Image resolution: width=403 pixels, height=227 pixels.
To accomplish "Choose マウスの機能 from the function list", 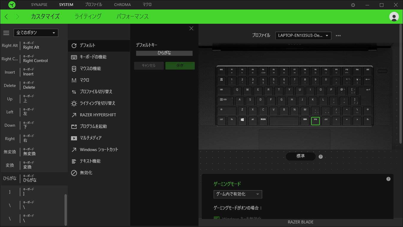I will 99,69.
